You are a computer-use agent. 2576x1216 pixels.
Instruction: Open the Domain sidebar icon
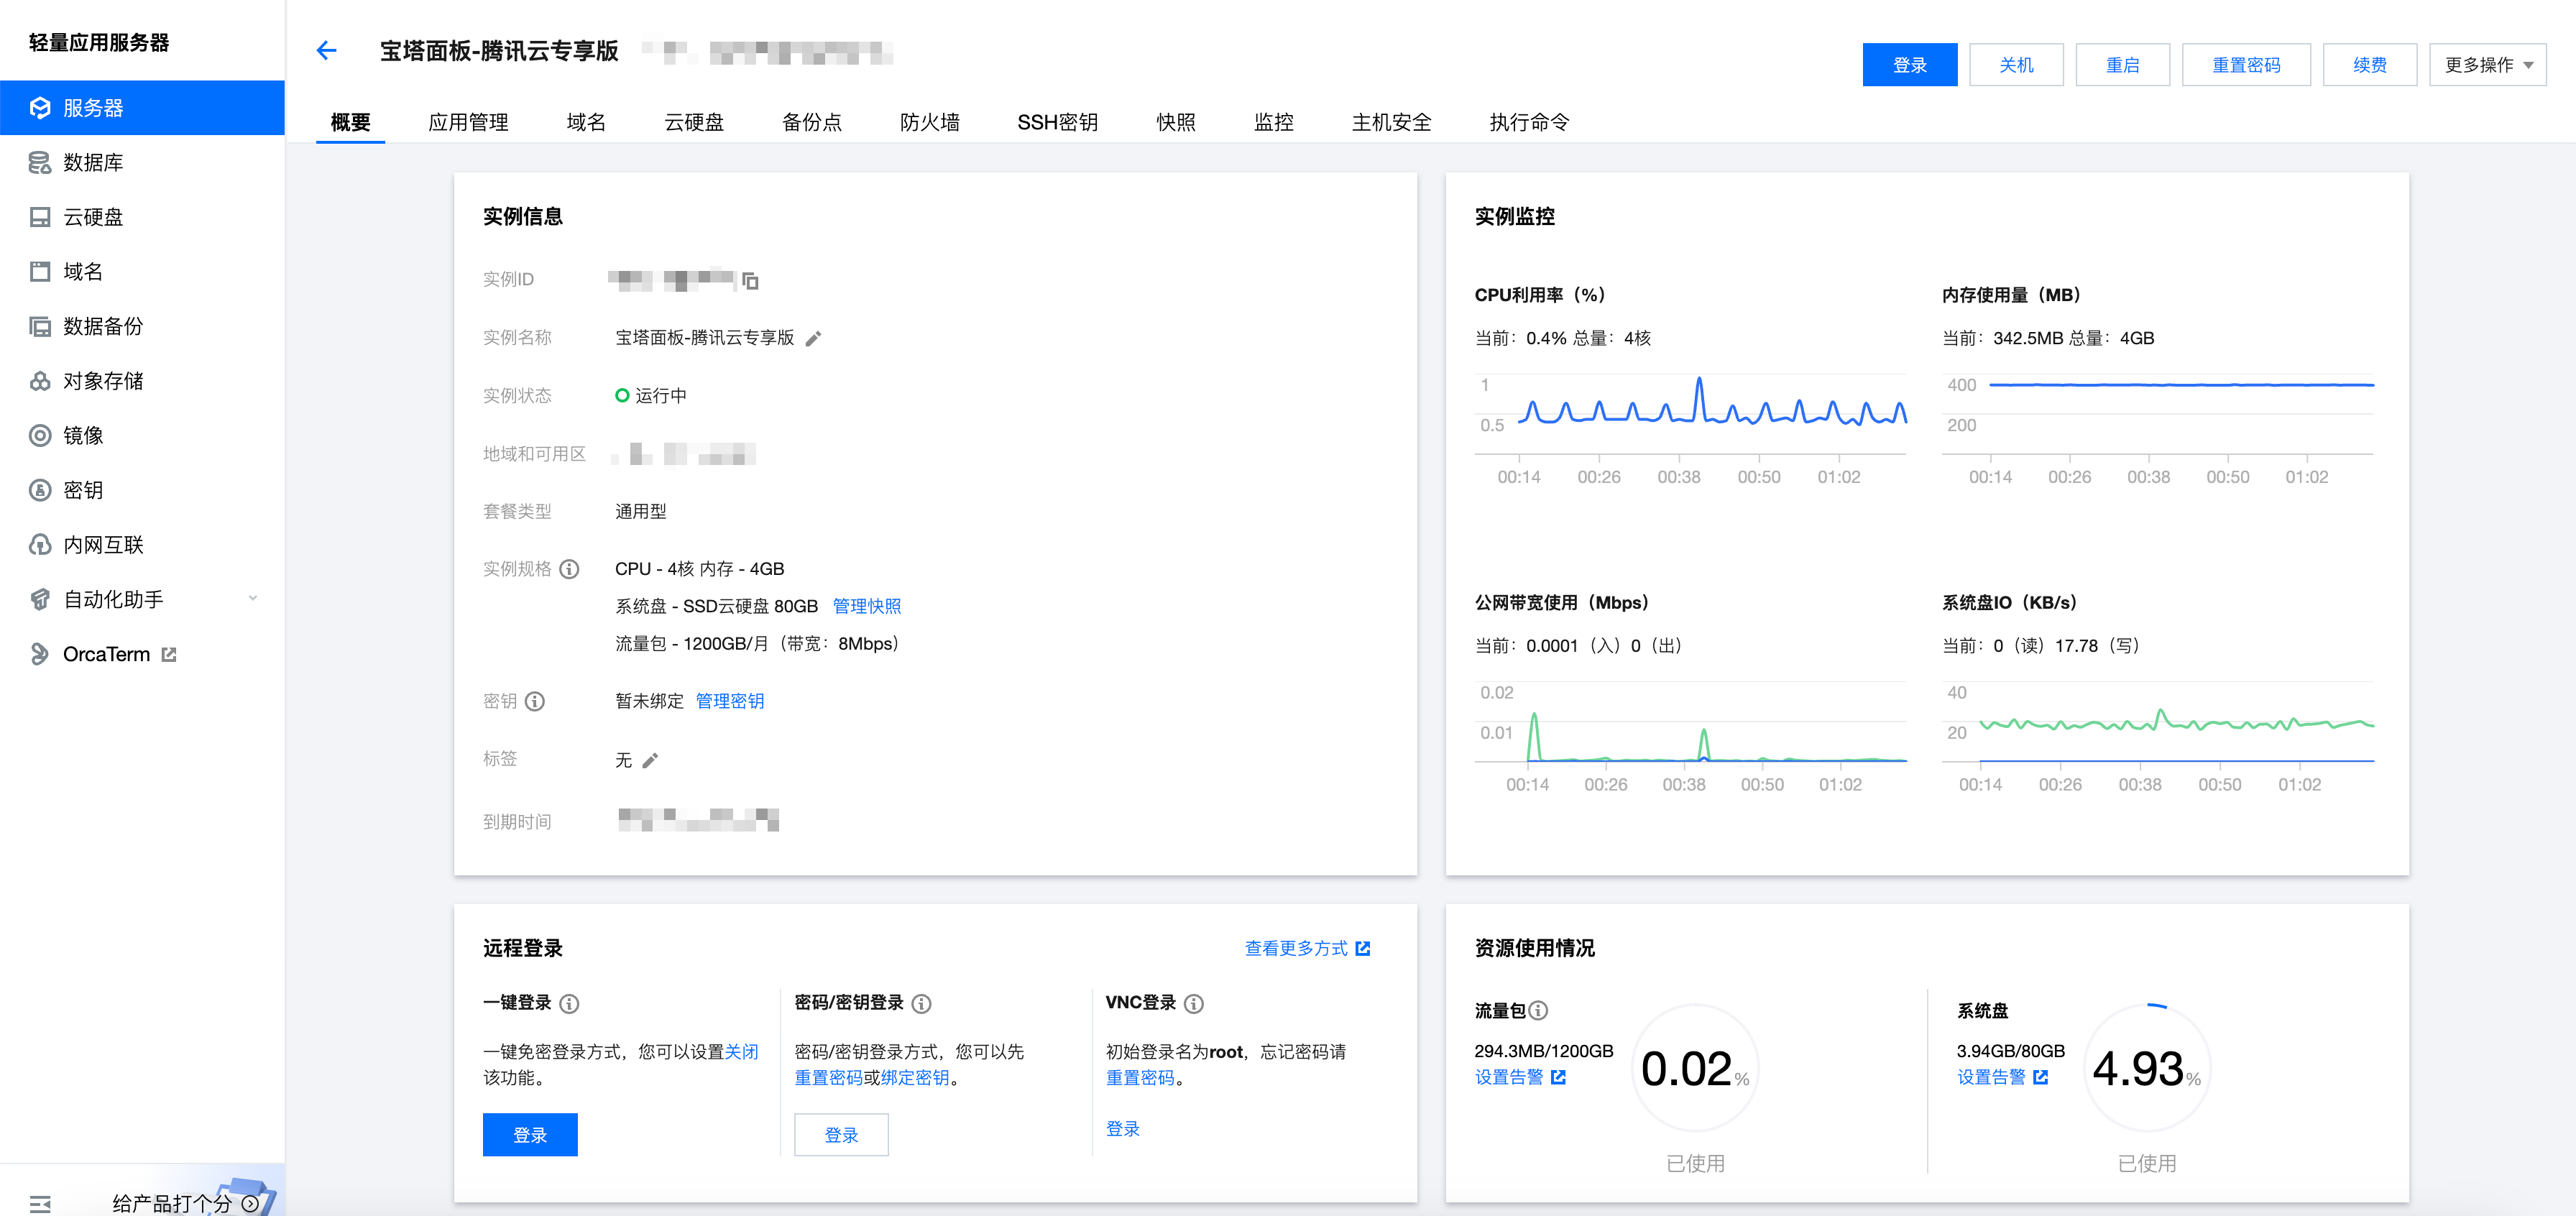pyautogui.click(x=40, y=271)
